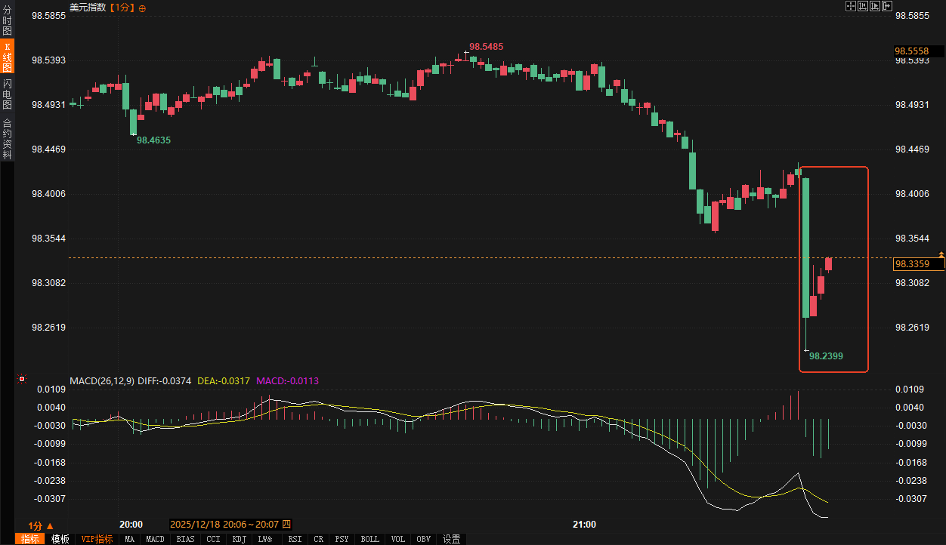The height and width of the screenshot is (545, 946).
Task: Switch to the 模板 bottom tab
Action: tap(60, 539)
